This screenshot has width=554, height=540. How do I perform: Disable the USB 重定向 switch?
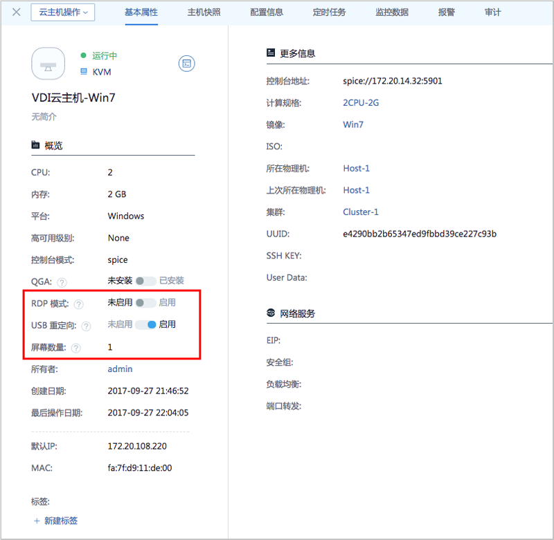click(x=145, y=325)
